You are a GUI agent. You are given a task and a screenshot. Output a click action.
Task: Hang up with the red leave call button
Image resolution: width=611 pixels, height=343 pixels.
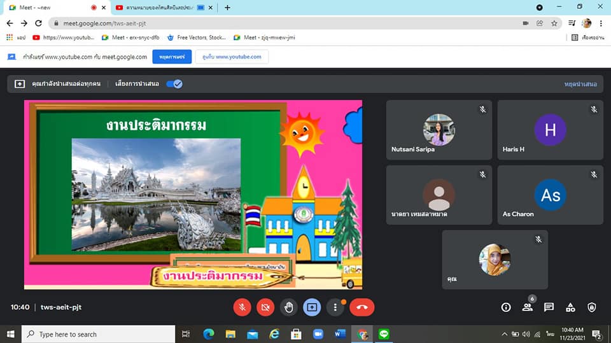362,307
